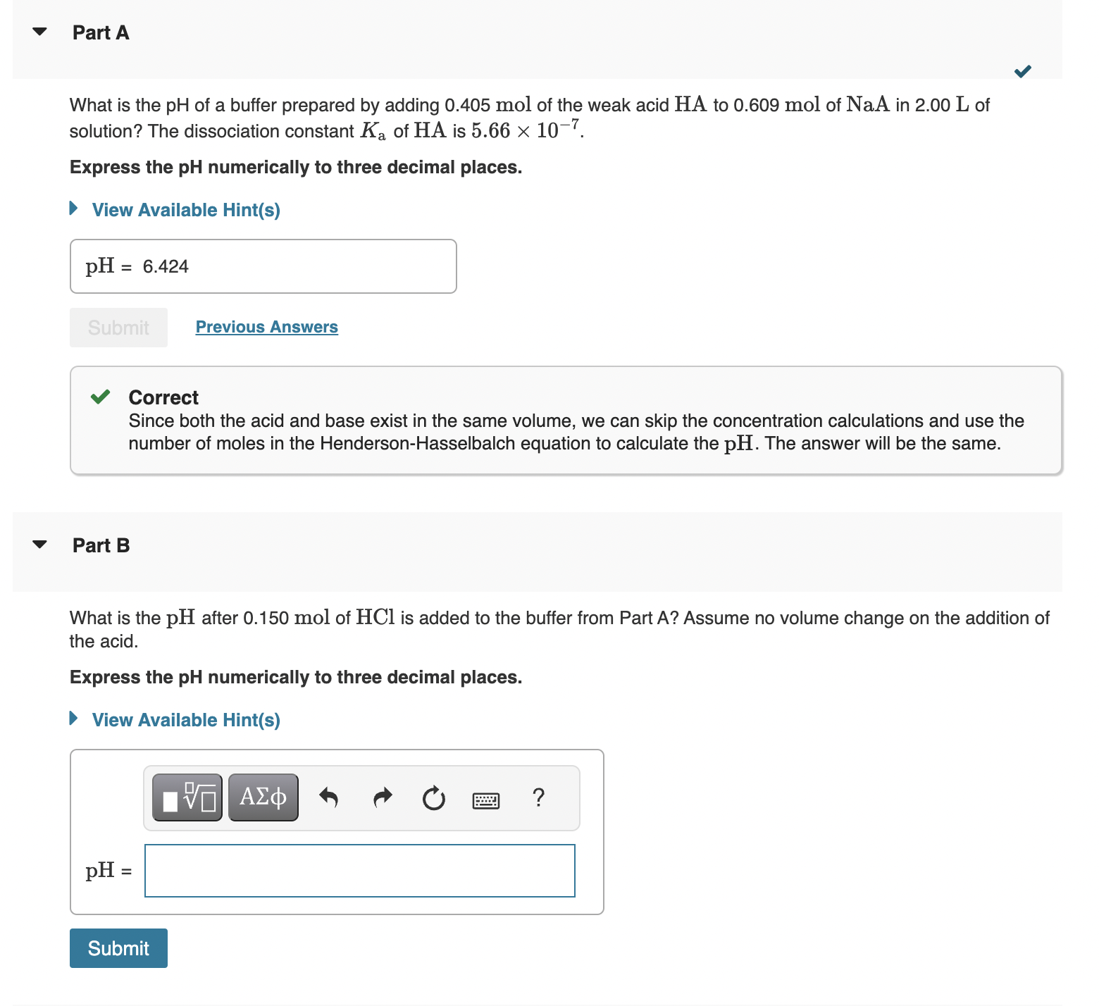Click the green checkmark beside Part A header

[x=1022, y=70]
